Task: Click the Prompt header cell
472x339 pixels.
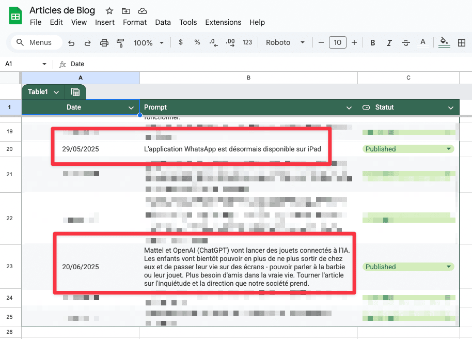Action: (248, 107)
